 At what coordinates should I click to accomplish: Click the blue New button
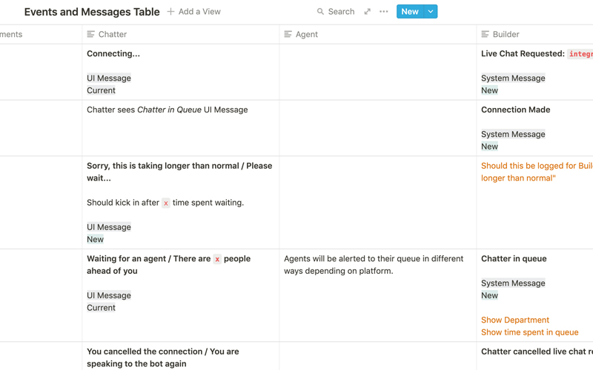click(410, 12)
